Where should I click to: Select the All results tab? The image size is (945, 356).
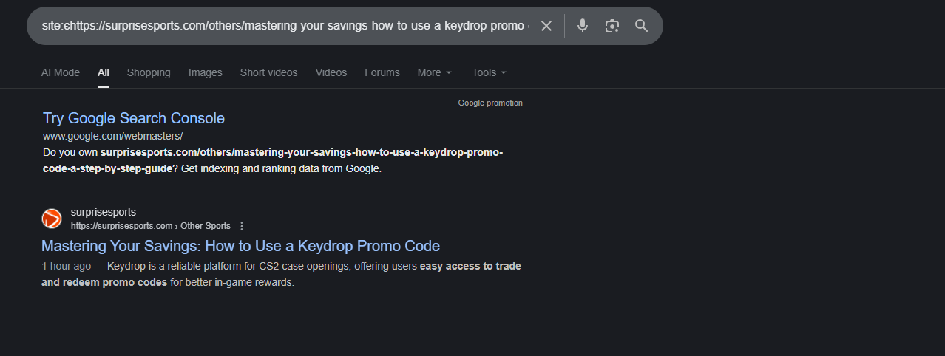coord(104,72)
